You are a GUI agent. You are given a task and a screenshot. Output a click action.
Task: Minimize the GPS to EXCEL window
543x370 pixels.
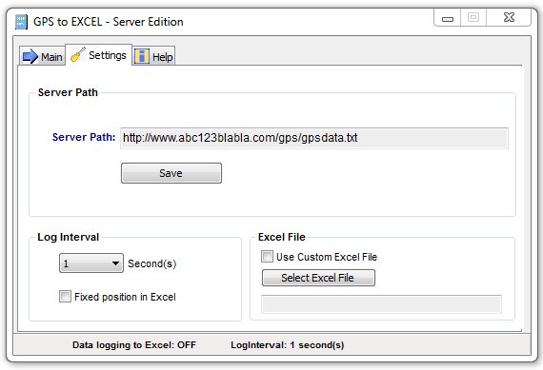[x=448, y=18]
